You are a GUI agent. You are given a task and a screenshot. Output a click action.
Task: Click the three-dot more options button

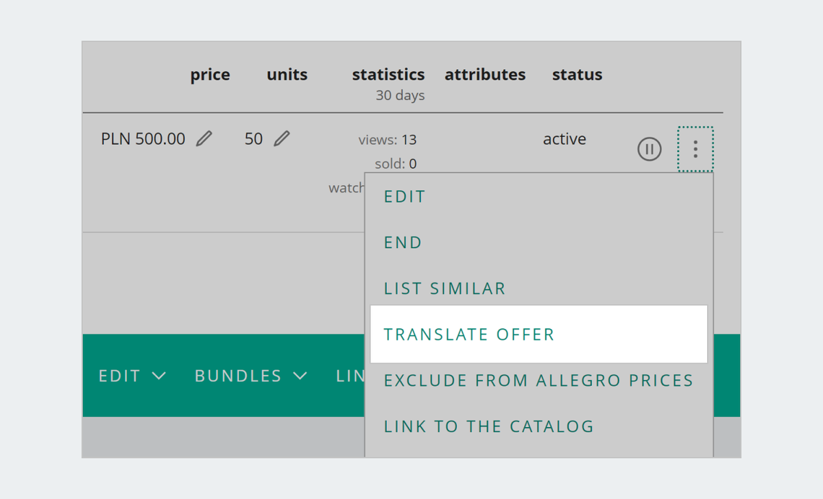tap(695, 149)
